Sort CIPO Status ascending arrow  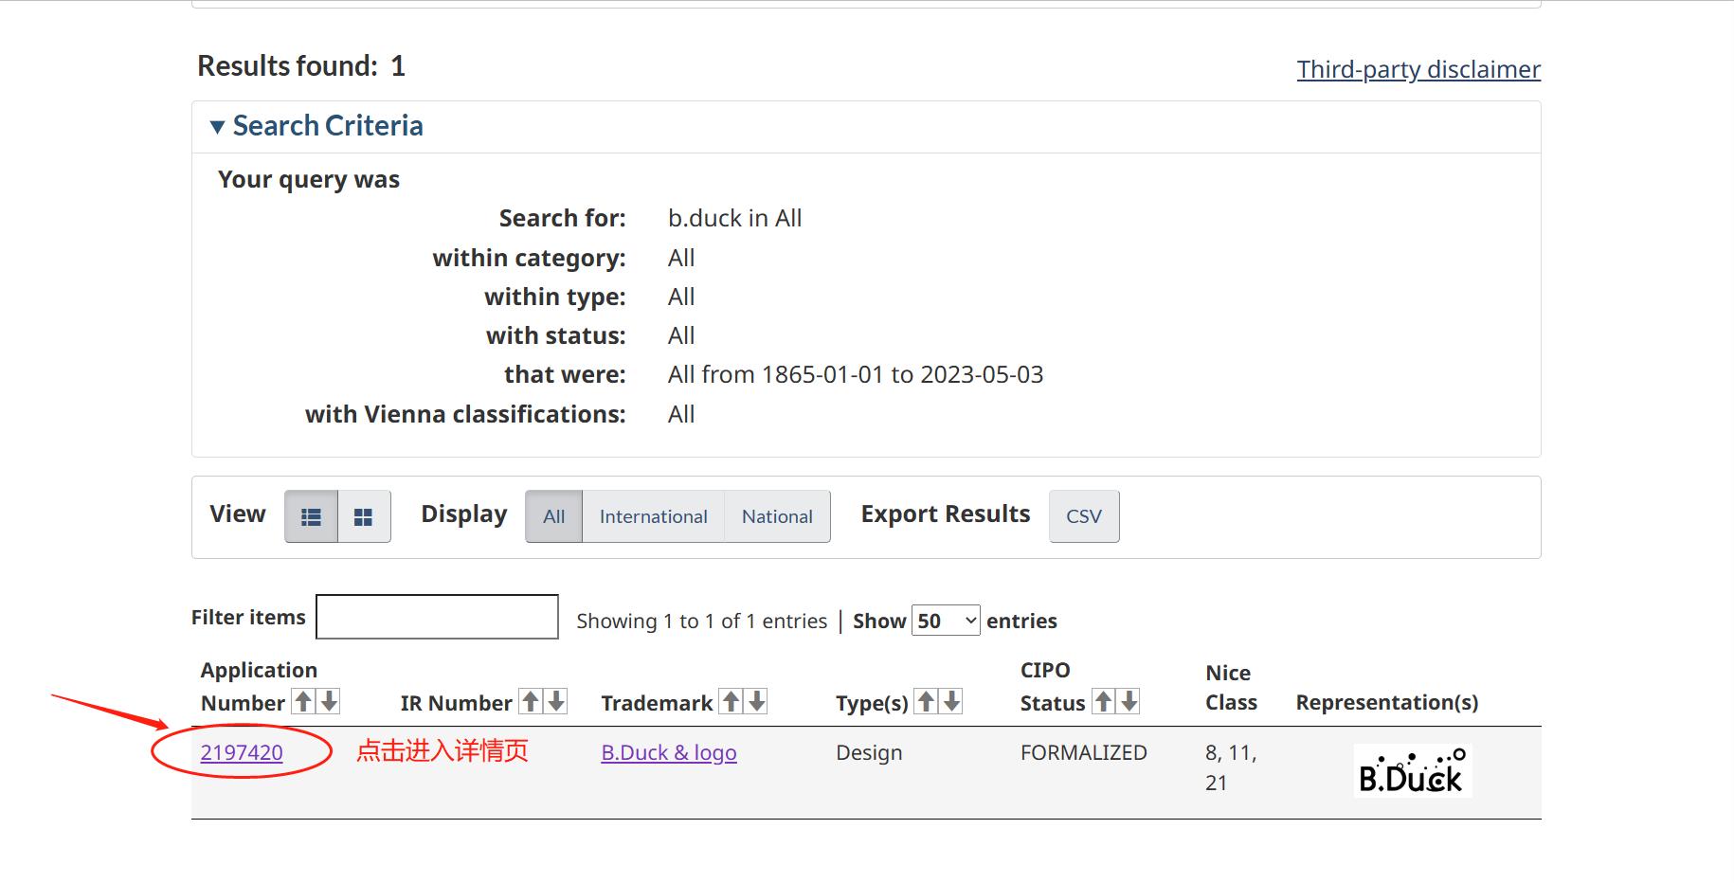pos(1104,702)
